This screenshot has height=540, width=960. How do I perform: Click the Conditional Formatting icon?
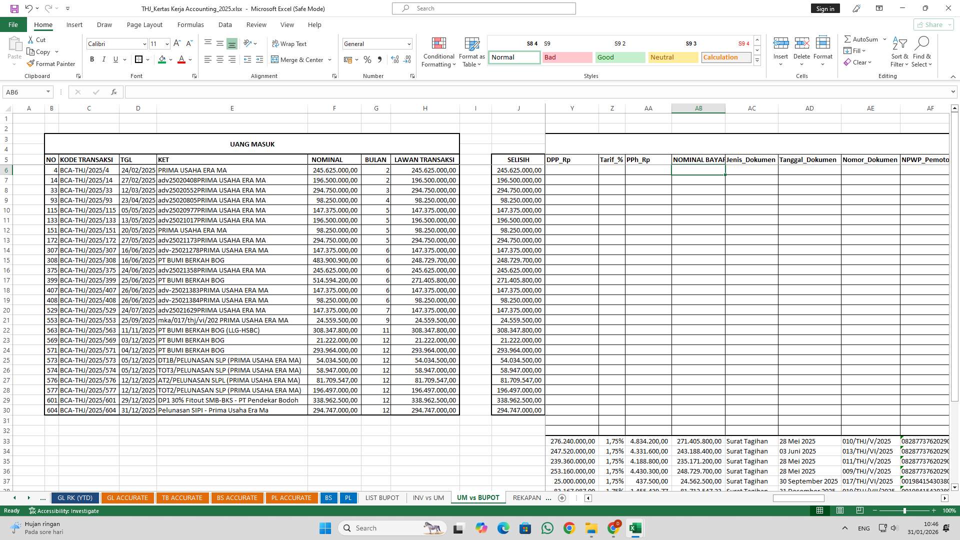click(x=438, y=44)
